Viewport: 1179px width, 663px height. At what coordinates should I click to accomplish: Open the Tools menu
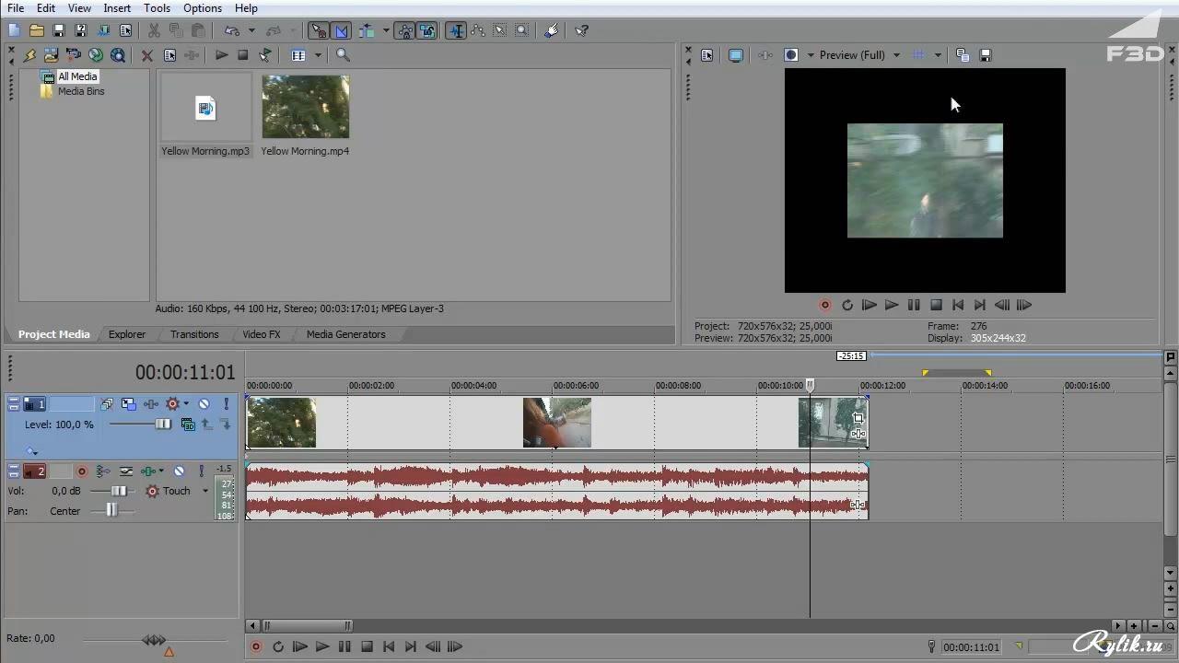click(x=157, y=8)
